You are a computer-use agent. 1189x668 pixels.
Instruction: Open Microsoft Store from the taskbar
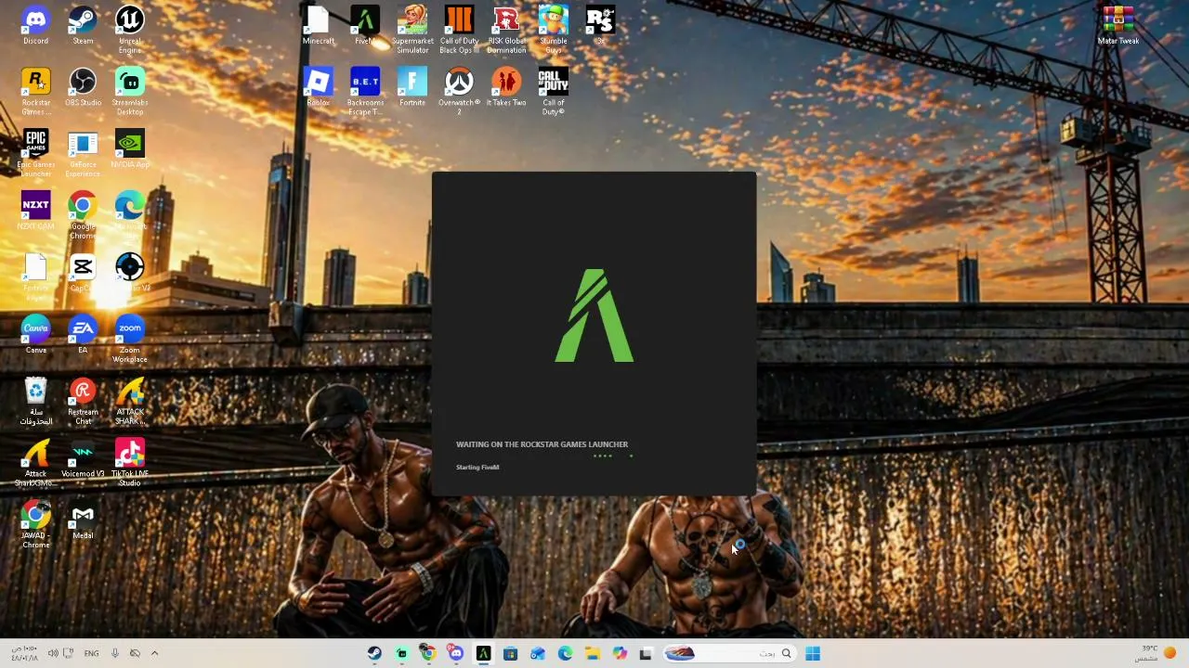510,653
